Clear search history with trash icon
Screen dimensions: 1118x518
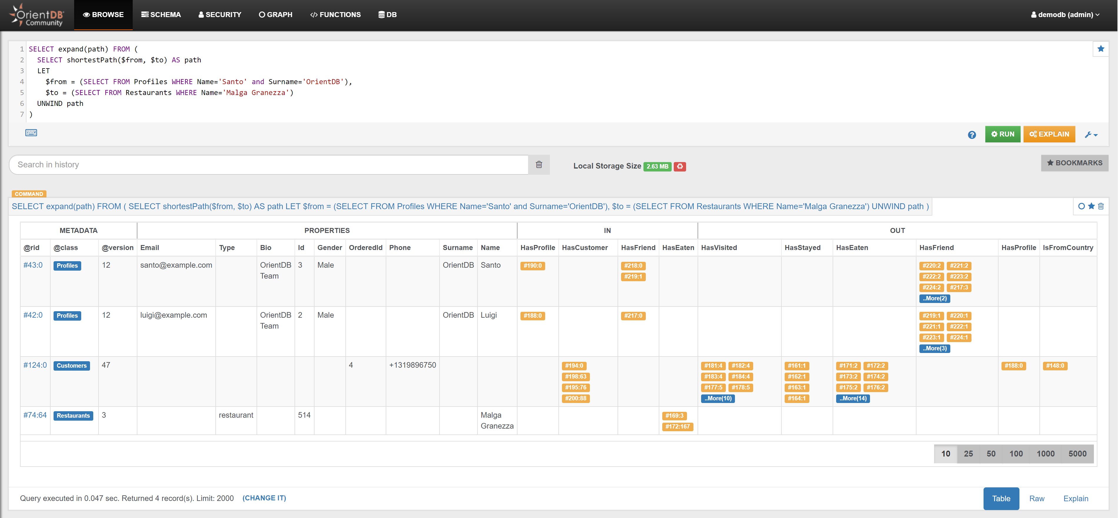[x=539, y=164]
